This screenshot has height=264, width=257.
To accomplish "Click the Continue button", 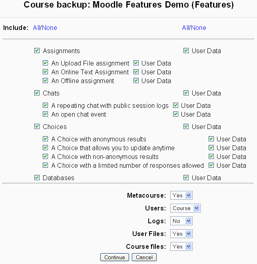I will click(x=115, y=257).
